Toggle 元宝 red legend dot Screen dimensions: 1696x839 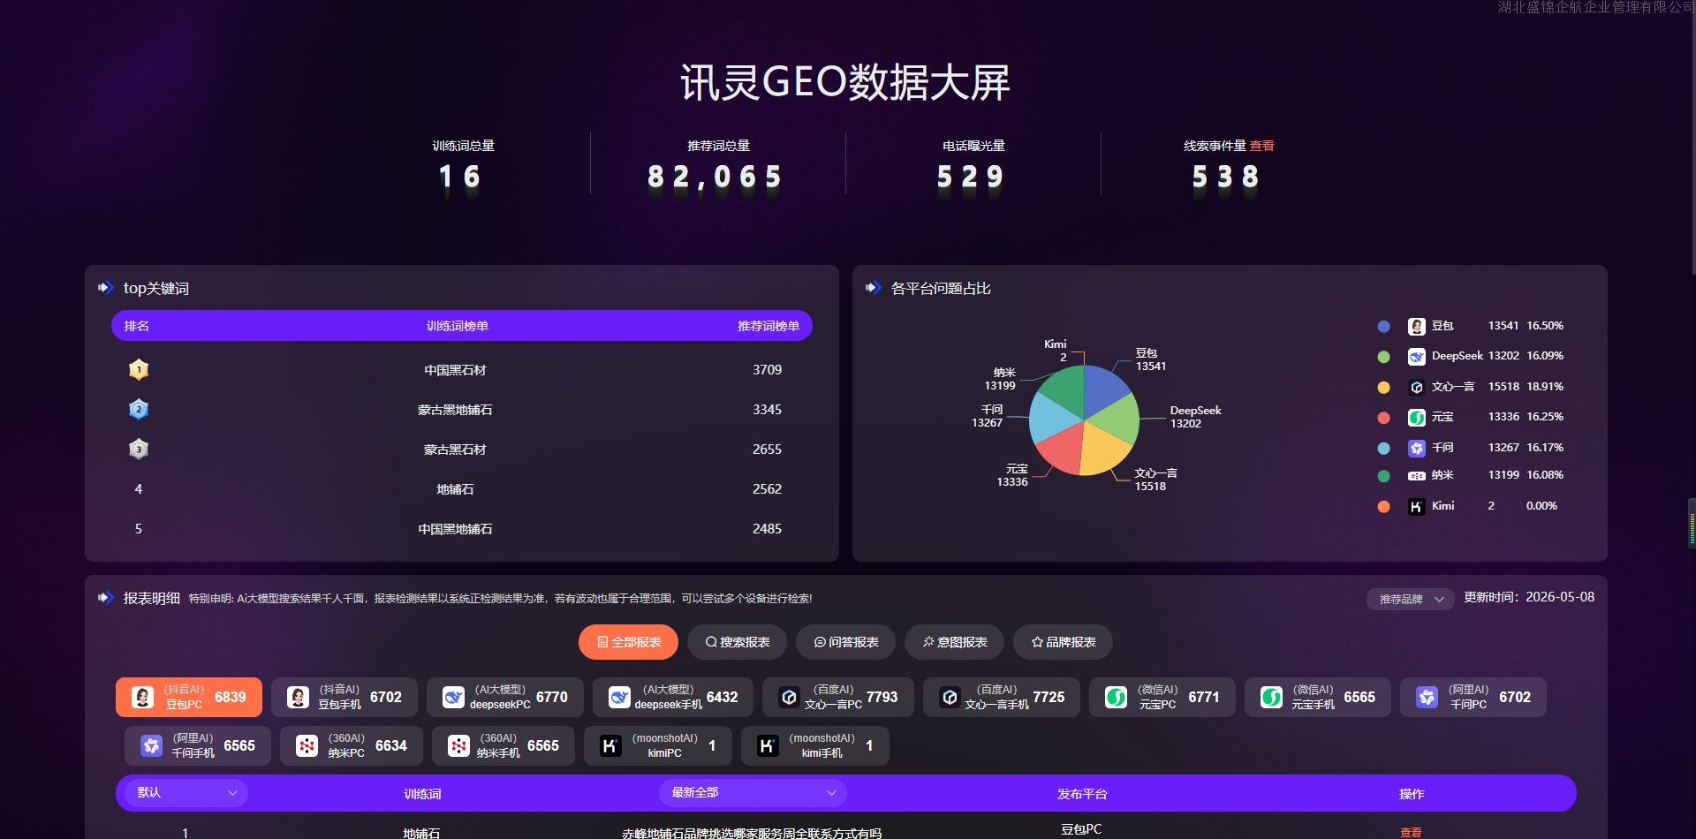click(1384, 418)
